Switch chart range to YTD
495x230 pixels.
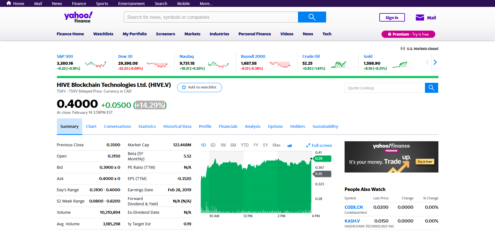pos(245,145)
